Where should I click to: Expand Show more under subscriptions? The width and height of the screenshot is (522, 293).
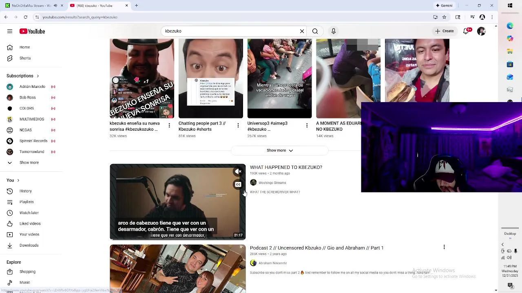[x=29, y=162]
